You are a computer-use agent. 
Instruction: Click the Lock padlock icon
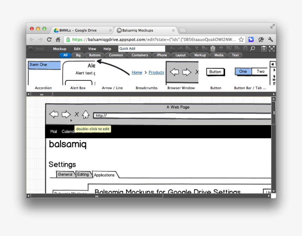point(245,48)
